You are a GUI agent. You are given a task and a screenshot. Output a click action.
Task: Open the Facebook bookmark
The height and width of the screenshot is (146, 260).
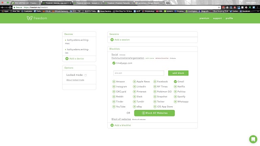[245, 11]
